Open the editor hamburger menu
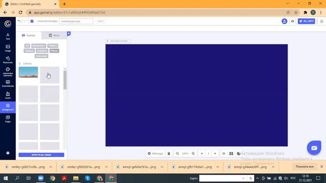The height and width of the screenshot is (183, 326). point(321,21)
